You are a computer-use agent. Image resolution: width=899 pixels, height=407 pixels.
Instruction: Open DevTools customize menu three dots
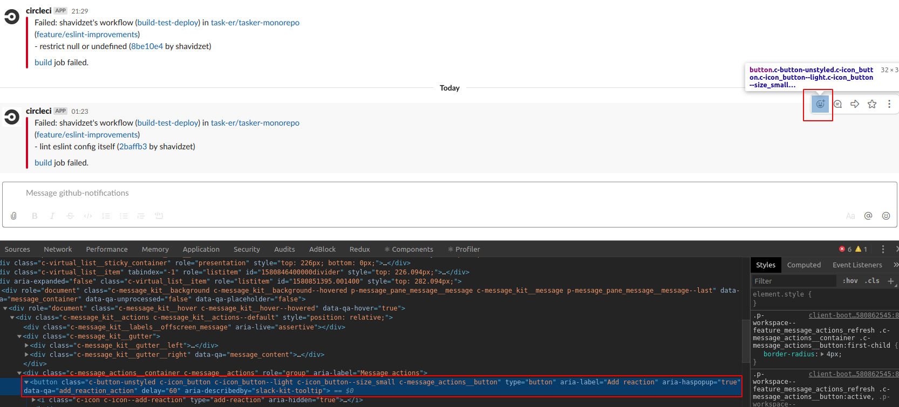coord(883,249)
